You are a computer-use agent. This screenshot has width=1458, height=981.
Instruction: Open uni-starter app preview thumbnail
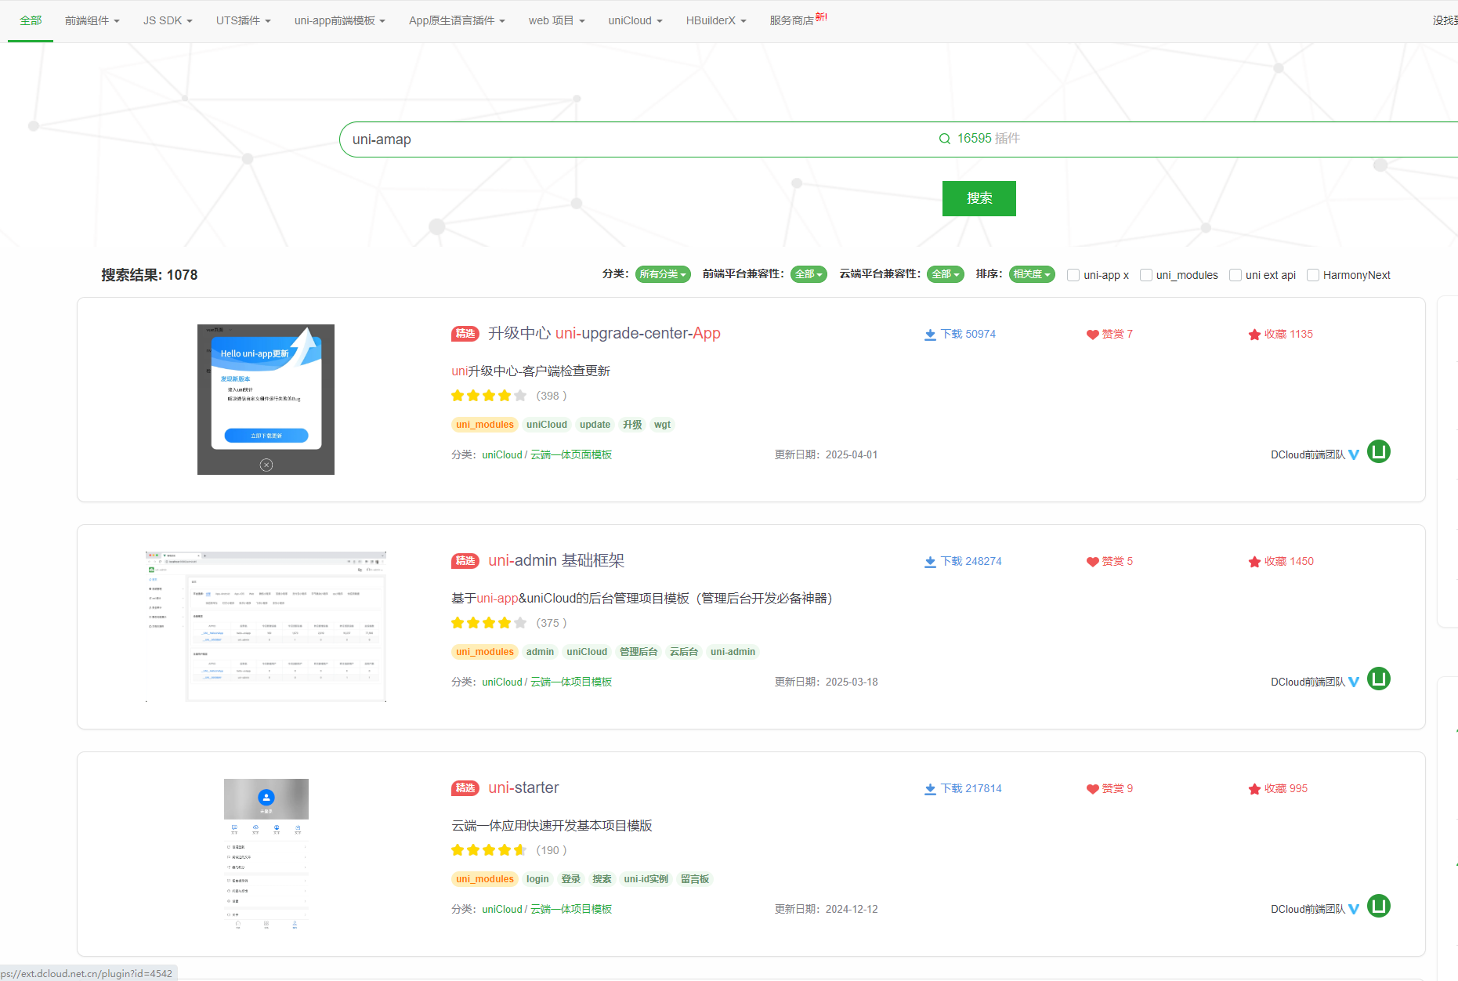click(x=266, y=854)
